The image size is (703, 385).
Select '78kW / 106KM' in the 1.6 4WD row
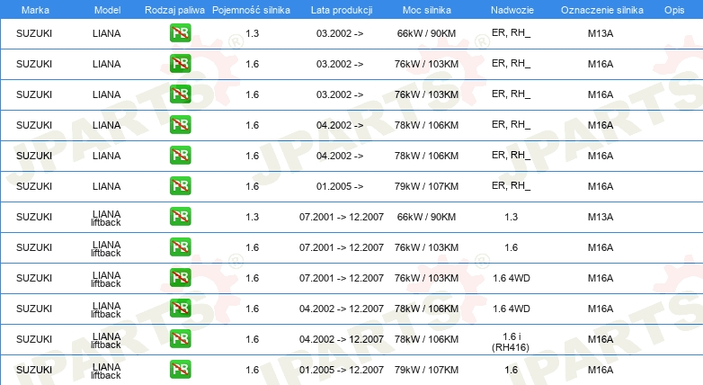[426, 309]
